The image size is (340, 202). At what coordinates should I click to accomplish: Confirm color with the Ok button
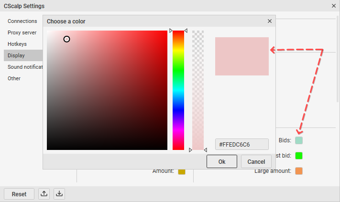[x=222, y=161]
